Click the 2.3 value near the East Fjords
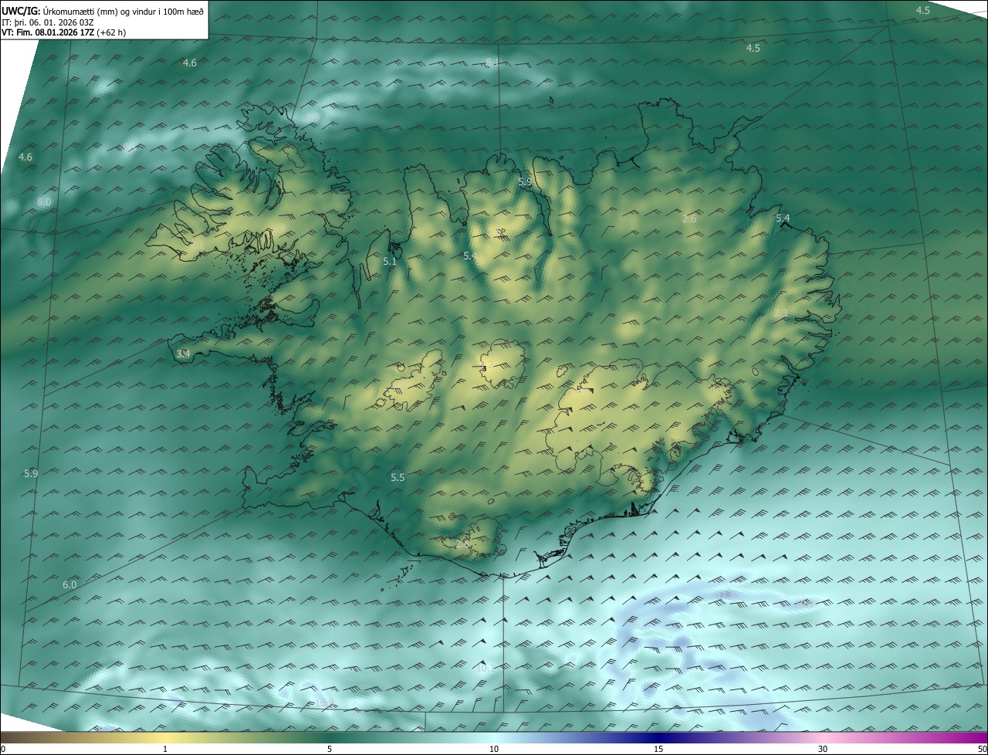 click(x=780, y=313)
